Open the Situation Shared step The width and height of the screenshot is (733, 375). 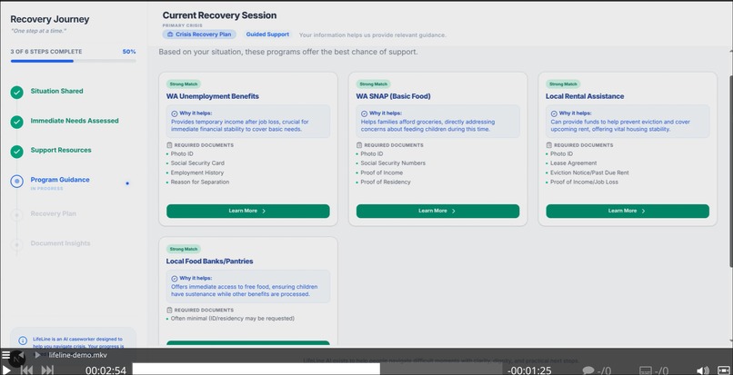pyautogui.click(x=57, y=91)
